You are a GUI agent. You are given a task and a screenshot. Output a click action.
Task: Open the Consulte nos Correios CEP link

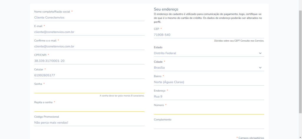pos(252,41)
